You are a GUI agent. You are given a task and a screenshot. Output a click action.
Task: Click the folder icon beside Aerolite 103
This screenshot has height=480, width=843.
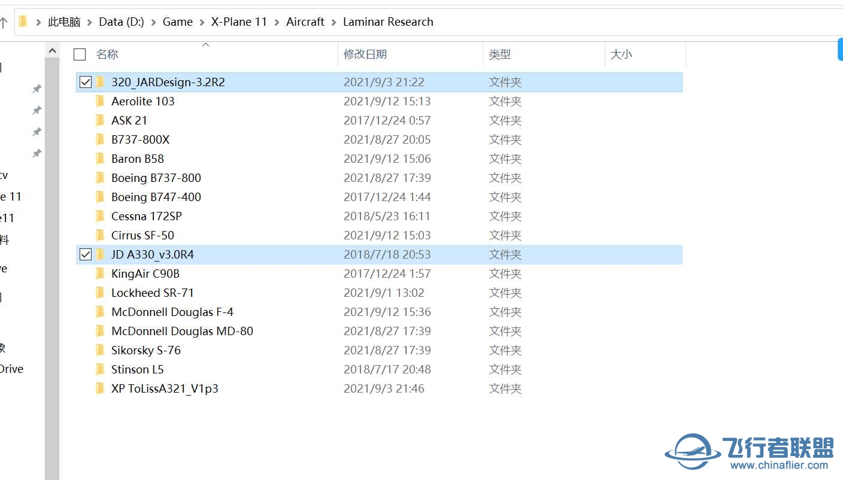pyautogui.click(x=101, y=101)
